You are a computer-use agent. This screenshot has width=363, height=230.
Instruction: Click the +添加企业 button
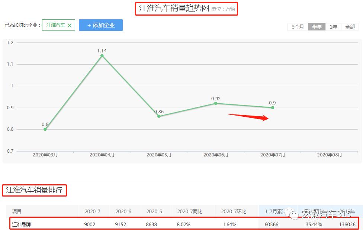click(x=101, y=25)
